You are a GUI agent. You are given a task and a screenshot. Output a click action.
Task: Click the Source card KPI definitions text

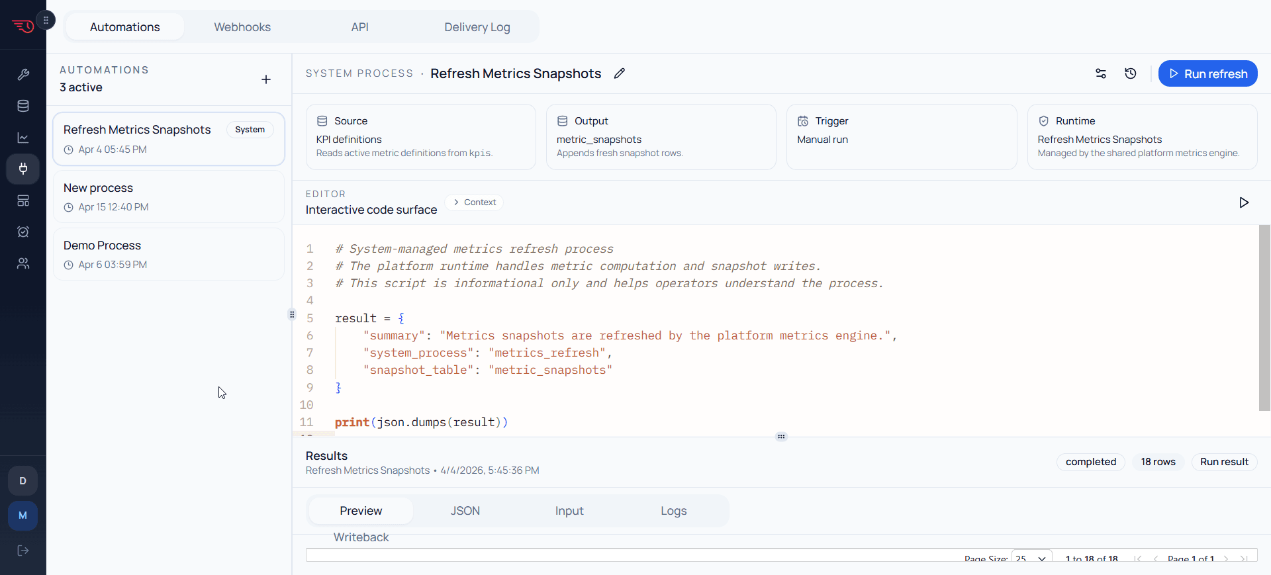(x=349, y=140)
